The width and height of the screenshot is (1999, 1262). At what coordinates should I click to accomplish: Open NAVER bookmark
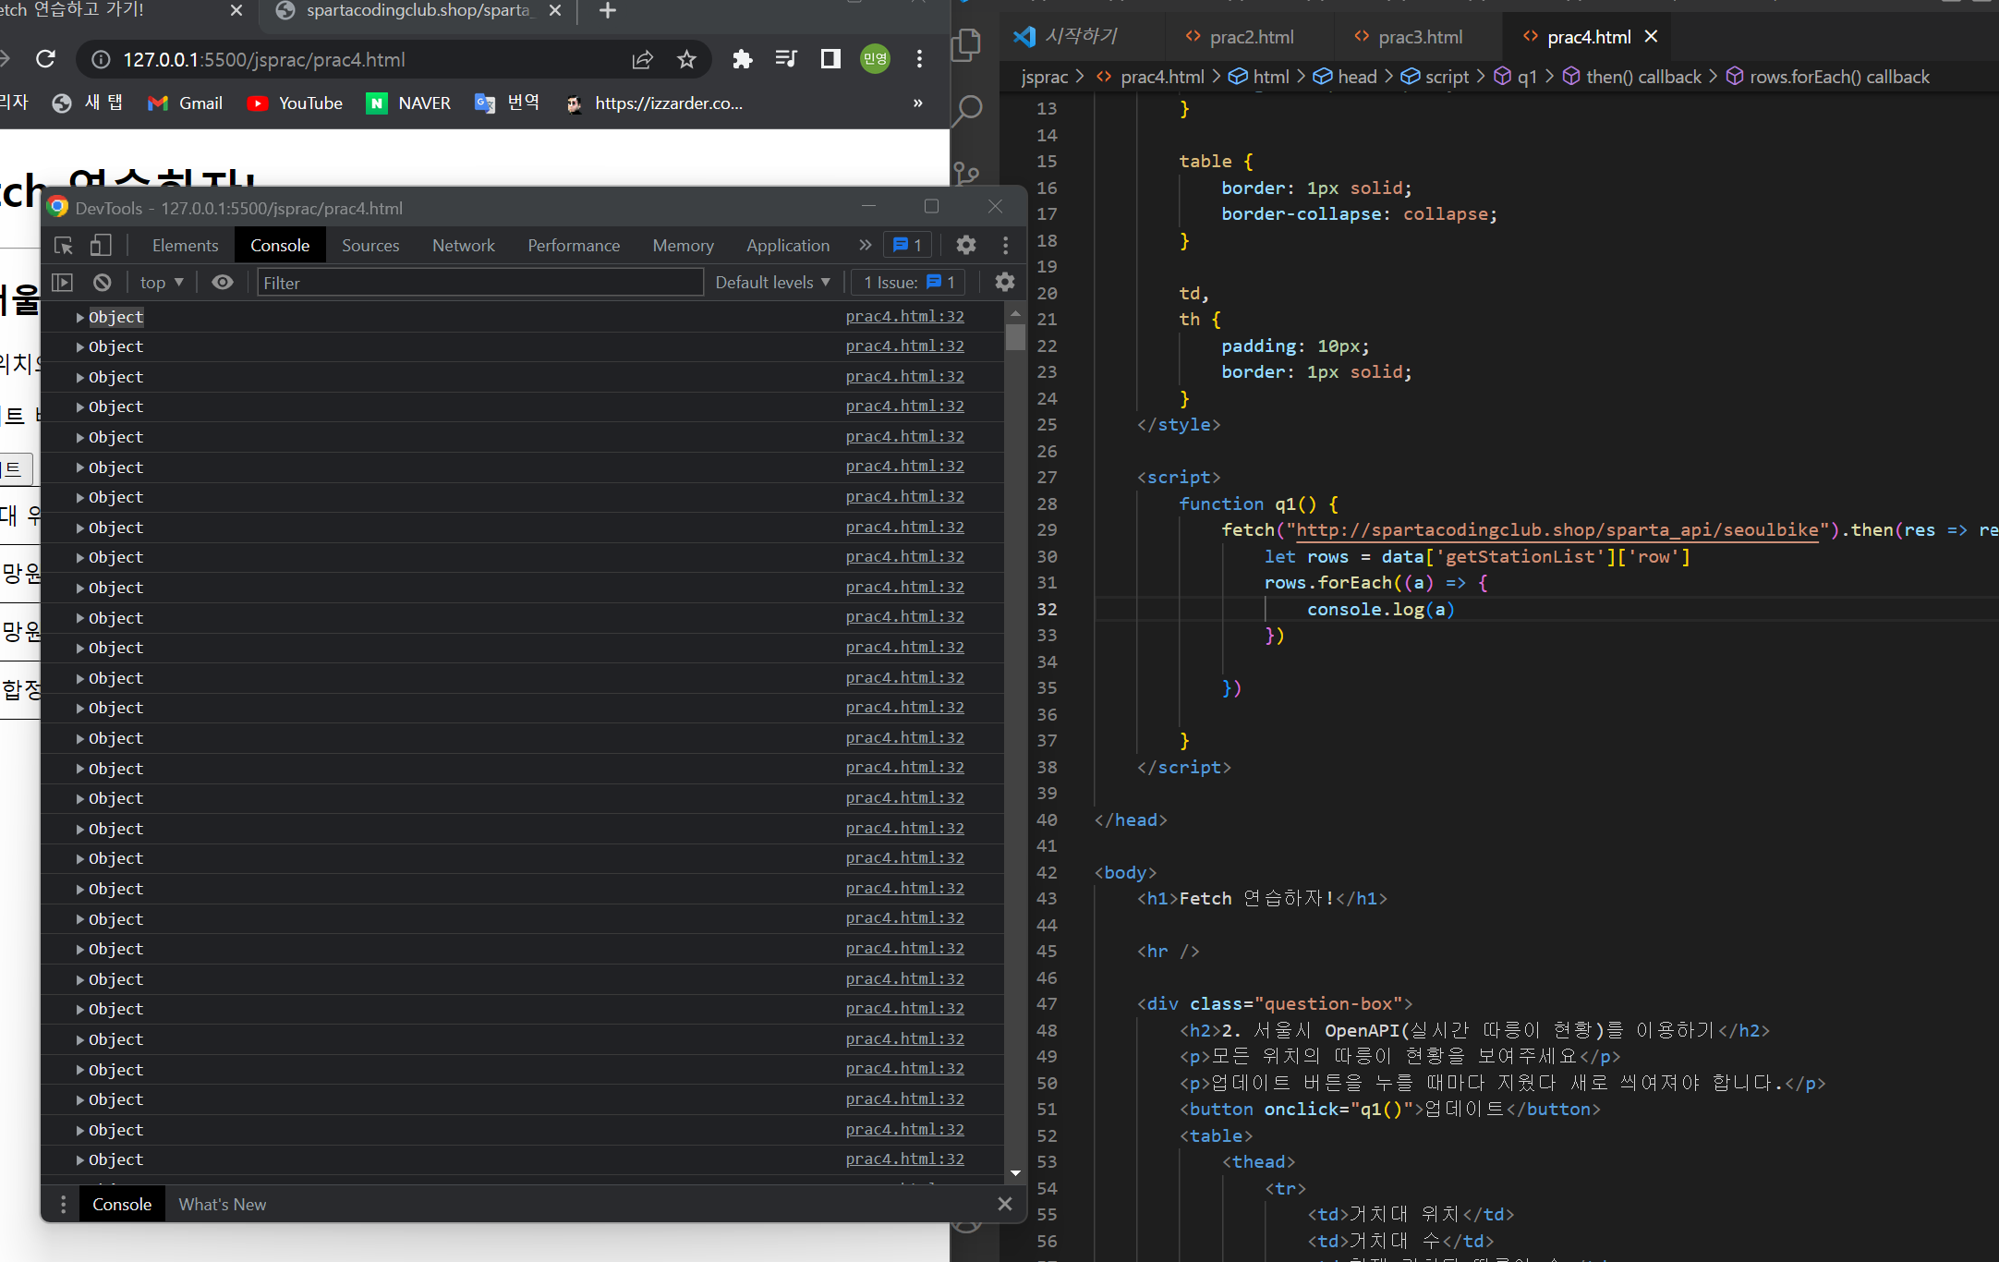pos(408,103)
